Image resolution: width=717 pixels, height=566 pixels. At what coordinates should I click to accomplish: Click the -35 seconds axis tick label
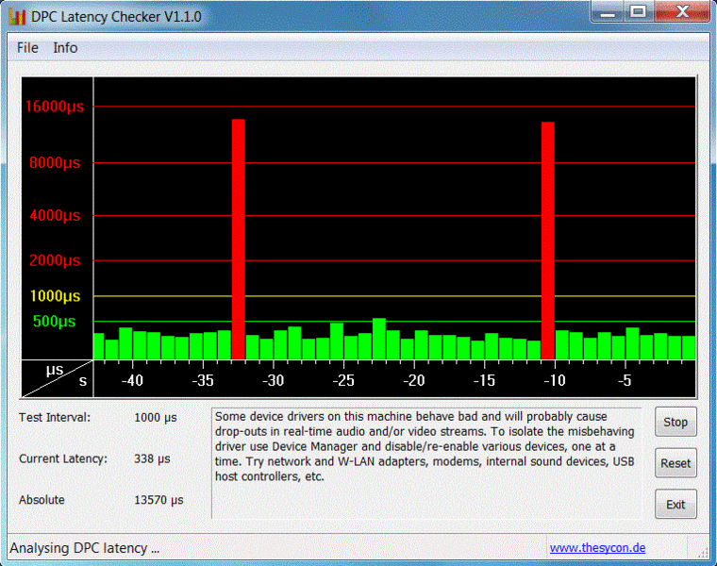tap(203, 380)
